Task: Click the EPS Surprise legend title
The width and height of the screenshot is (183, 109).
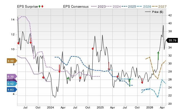Action: coord(27,7)
